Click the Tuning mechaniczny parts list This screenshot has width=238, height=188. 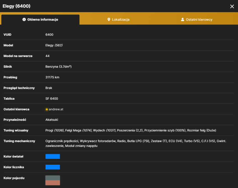click(136, 143)
